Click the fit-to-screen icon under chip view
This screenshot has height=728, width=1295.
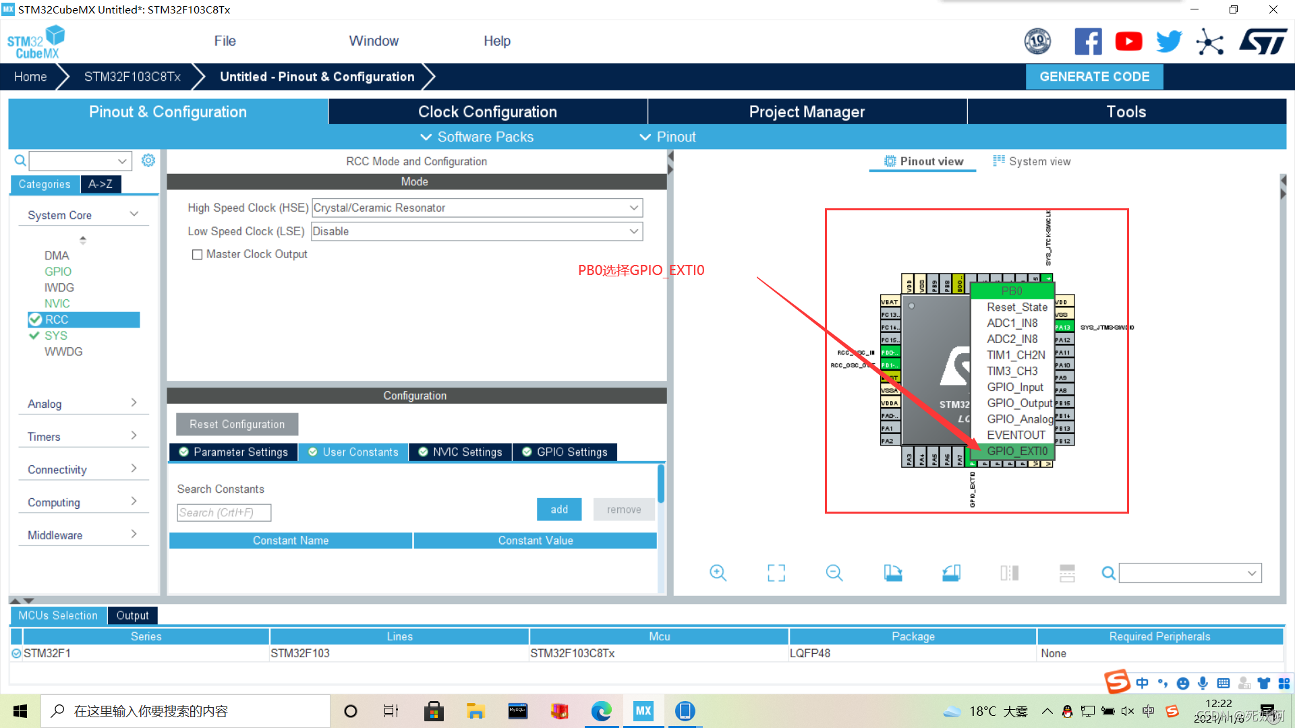[x=776, y=573]
